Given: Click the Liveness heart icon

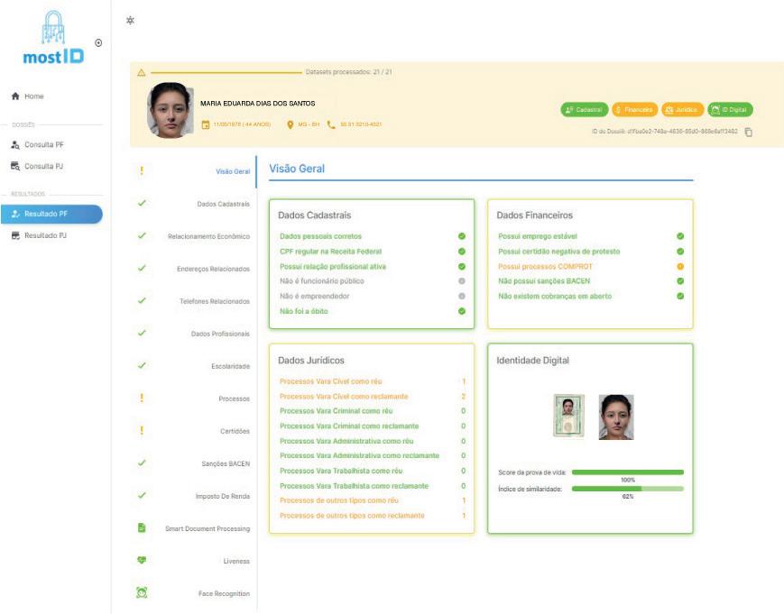Looking at the screenshot, I should click(x=142, y=561).
